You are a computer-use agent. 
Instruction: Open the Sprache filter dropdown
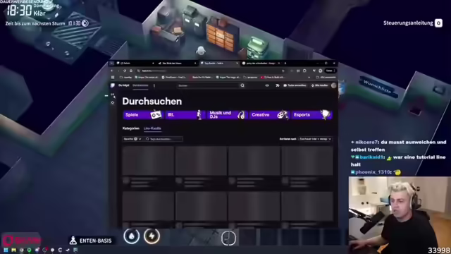point(132,139)
